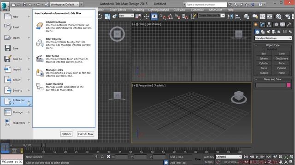
Task: Toggle the Auto Key button
Action: [x=209, y=157]
